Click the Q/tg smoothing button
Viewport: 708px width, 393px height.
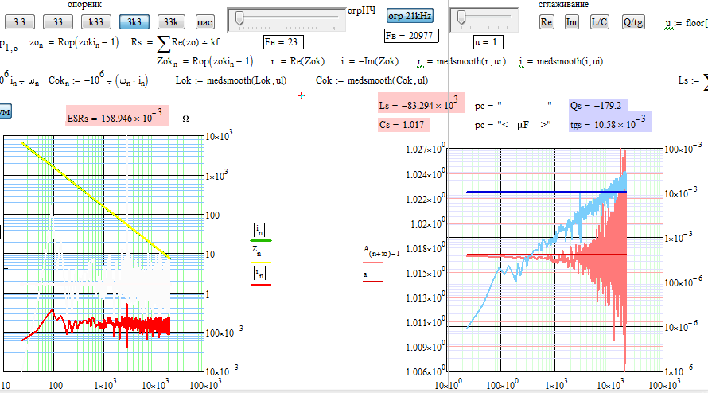pyautogui.click(x=633, y=22)
